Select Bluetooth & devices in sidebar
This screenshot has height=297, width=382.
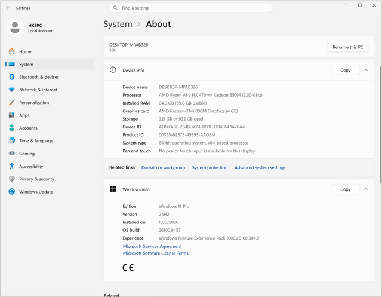(x=50, y=77)
